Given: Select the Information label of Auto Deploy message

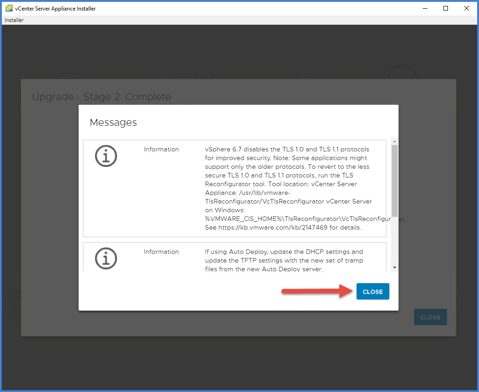Looking at the screenshot, I should click(161, 252).
